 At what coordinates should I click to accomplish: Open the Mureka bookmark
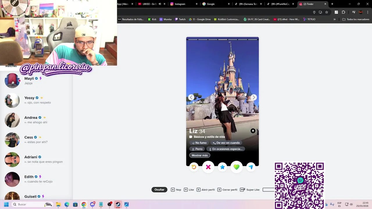tap(165, 19)
